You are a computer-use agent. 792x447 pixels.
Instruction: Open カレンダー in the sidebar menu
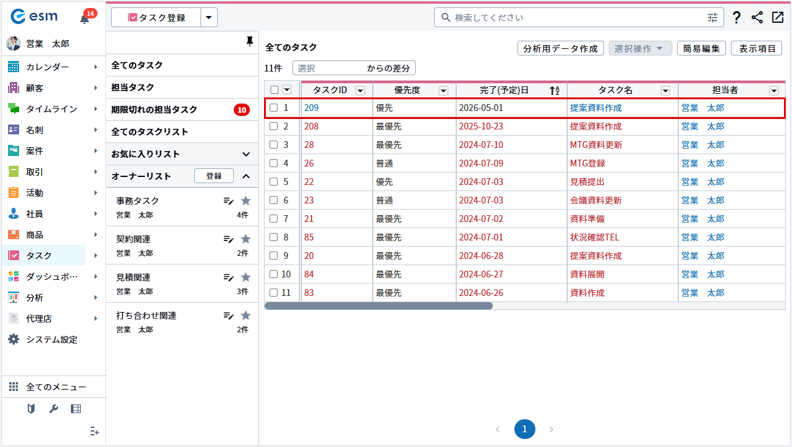pyautogui.click(x=47, y=67)
